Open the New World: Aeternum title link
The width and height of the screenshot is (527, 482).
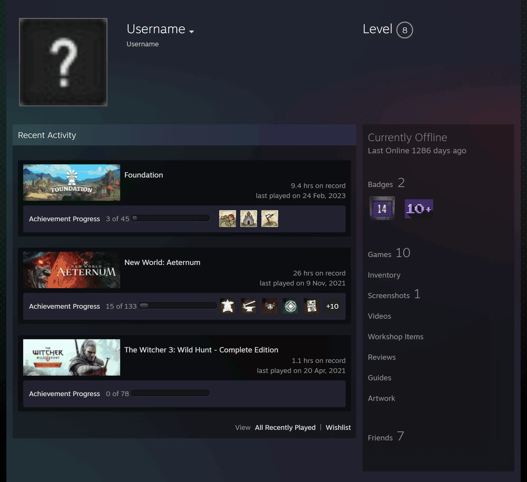coord(162,262)
